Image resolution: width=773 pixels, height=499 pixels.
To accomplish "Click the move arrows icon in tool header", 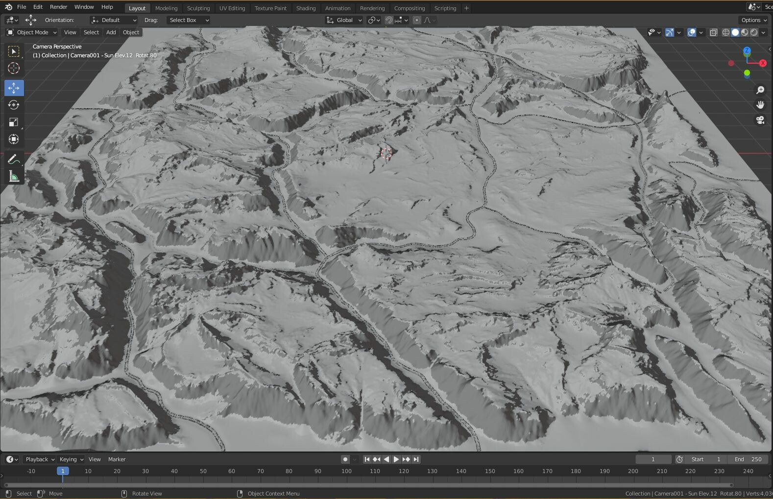I will point(30,20).
